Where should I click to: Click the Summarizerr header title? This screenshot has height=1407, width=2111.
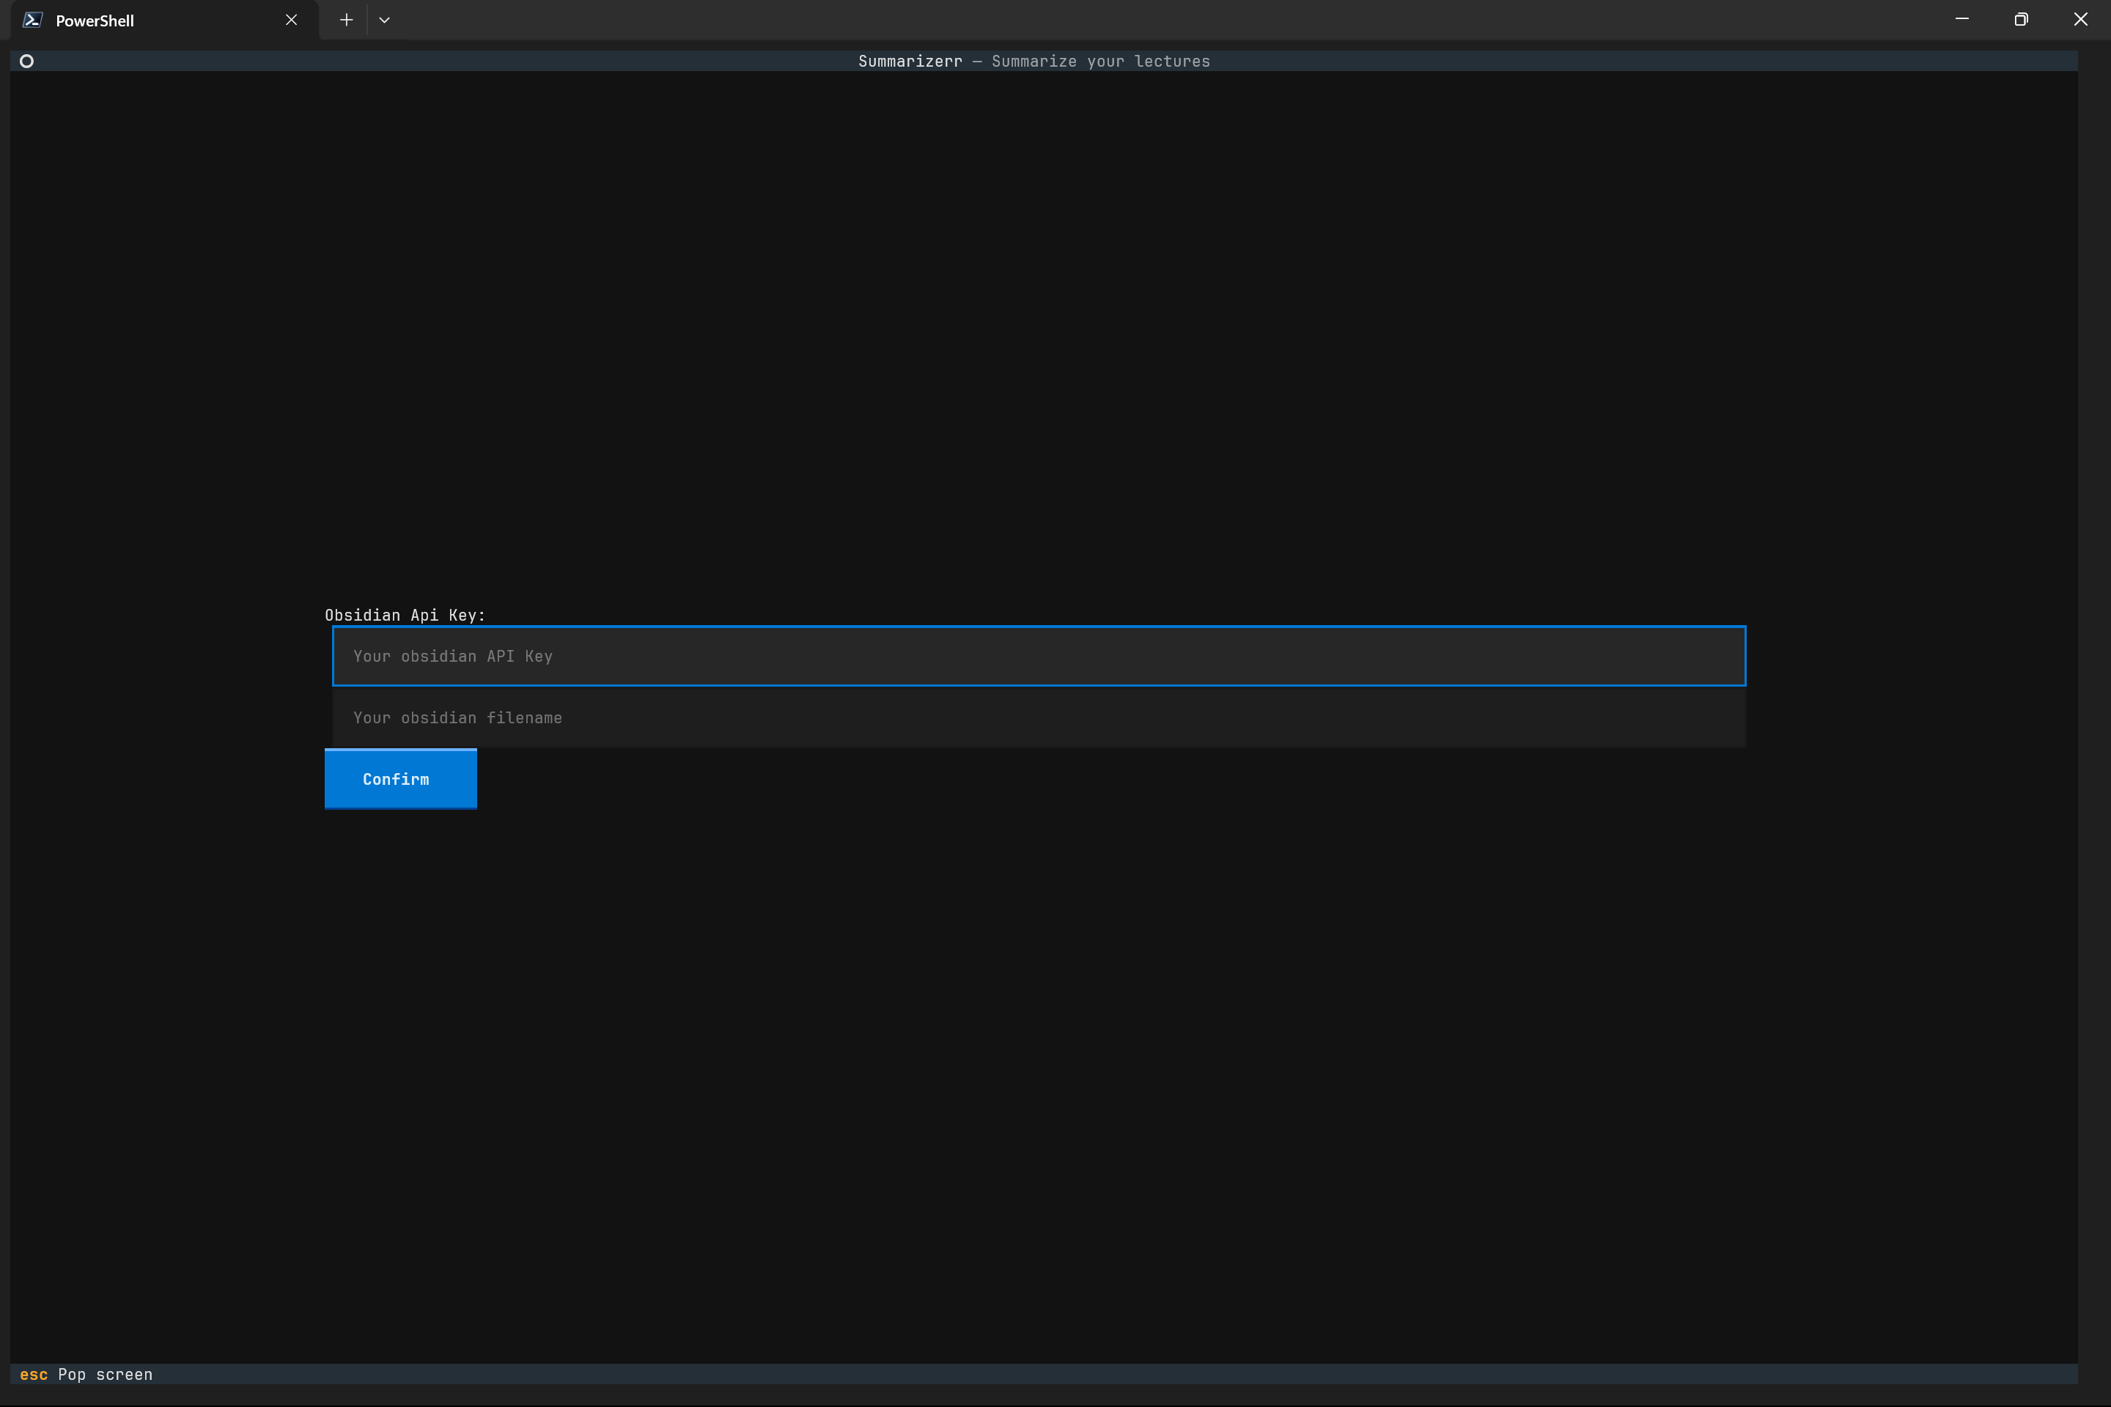(909, 61)
